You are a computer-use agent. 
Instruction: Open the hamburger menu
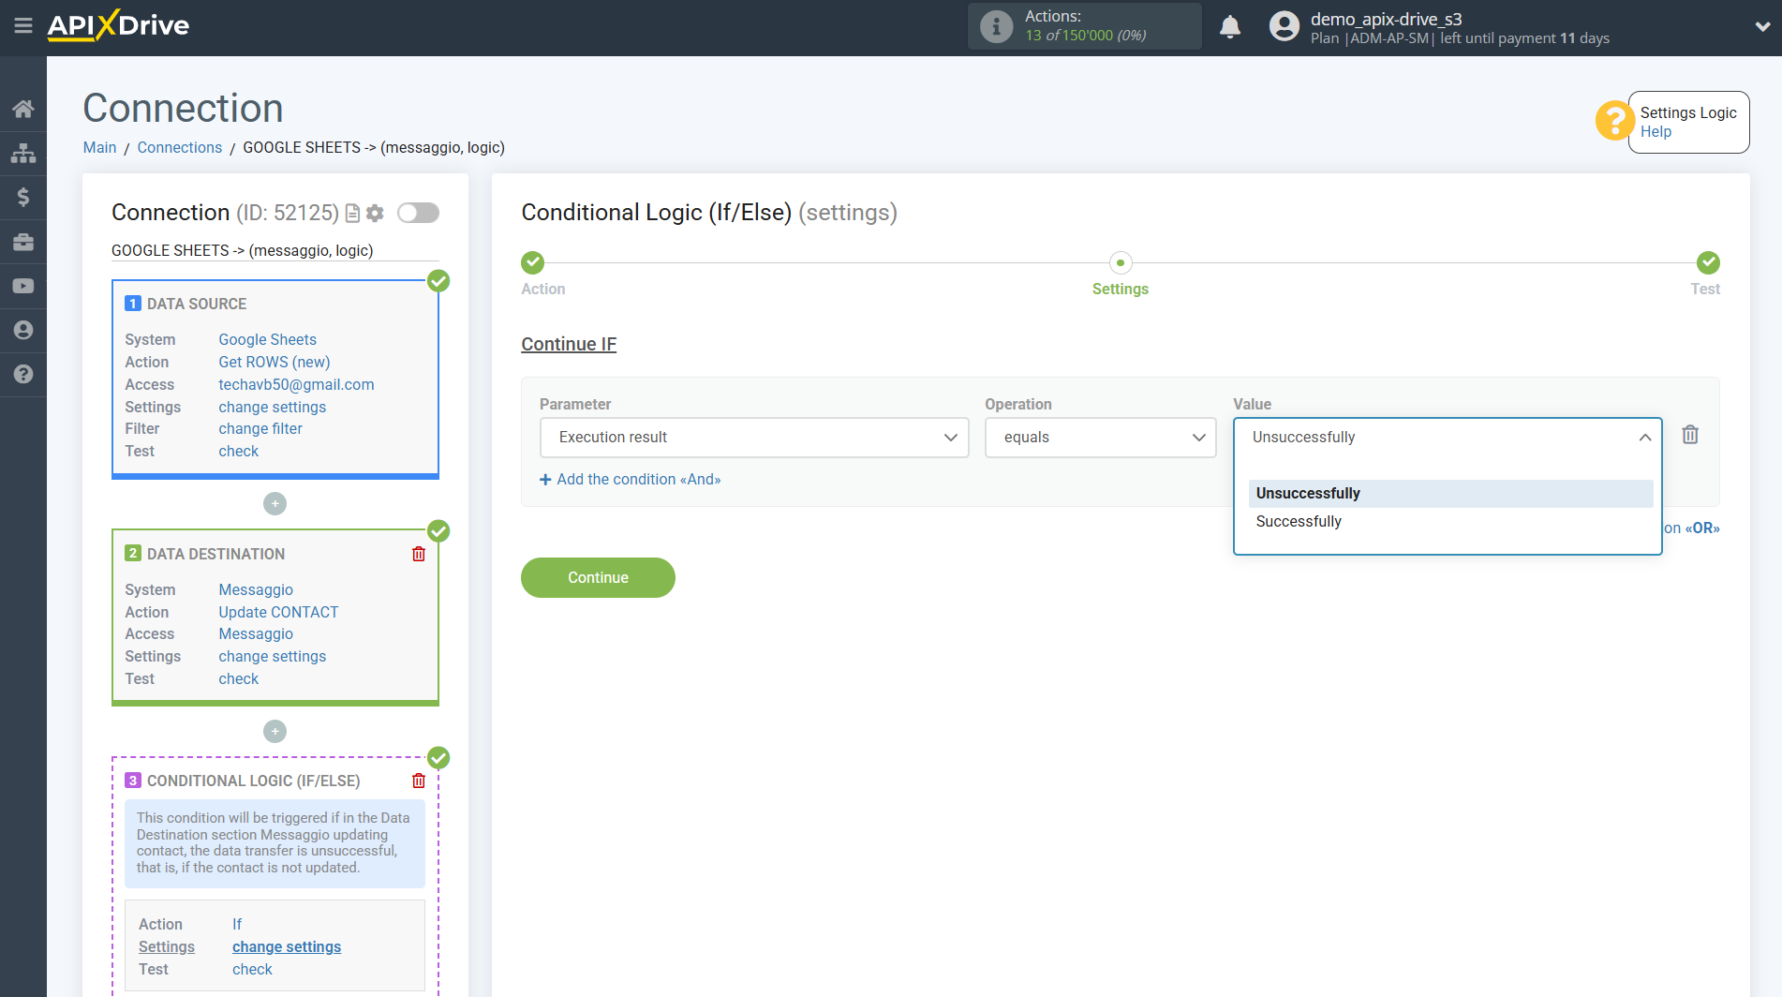[23, 26]
